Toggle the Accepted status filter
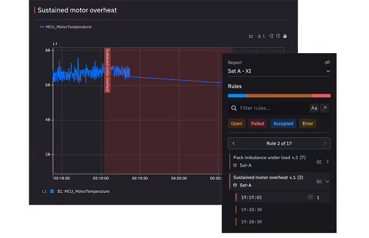The height and width of the screenshot is (238, 369). 283,124
